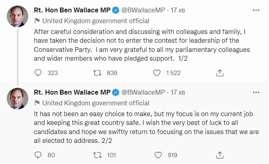Reply to the second tweet (2/2)
The width and height of the screenshot is (269, 164).
(38, 154)
